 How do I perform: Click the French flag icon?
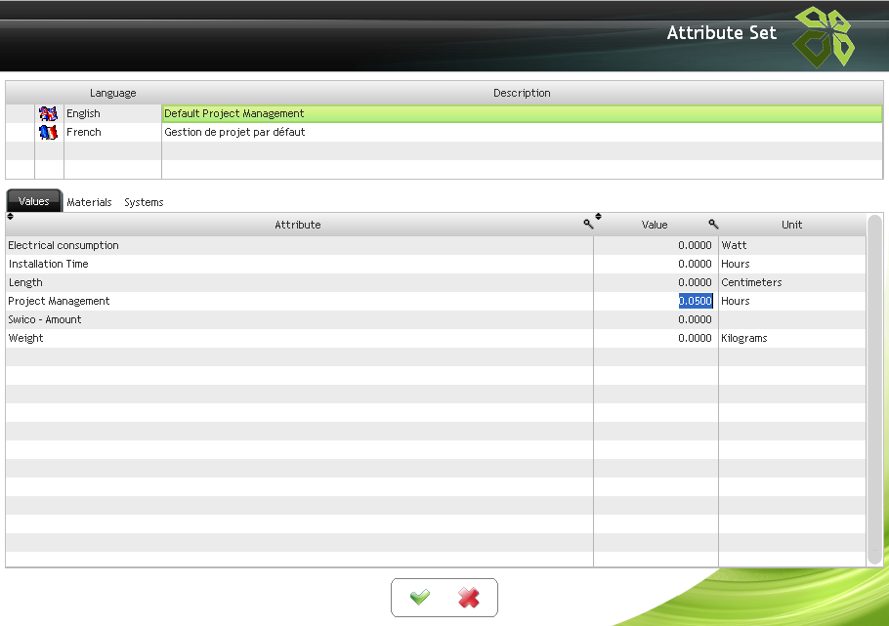point(48,132)
